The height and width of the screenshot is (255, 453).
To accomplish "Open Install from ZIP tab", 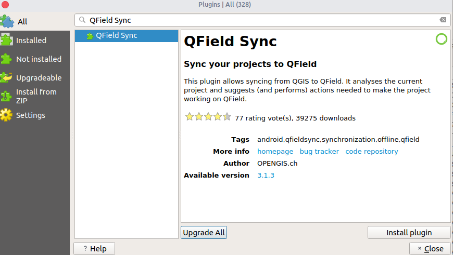I will [x=35, y=96].
